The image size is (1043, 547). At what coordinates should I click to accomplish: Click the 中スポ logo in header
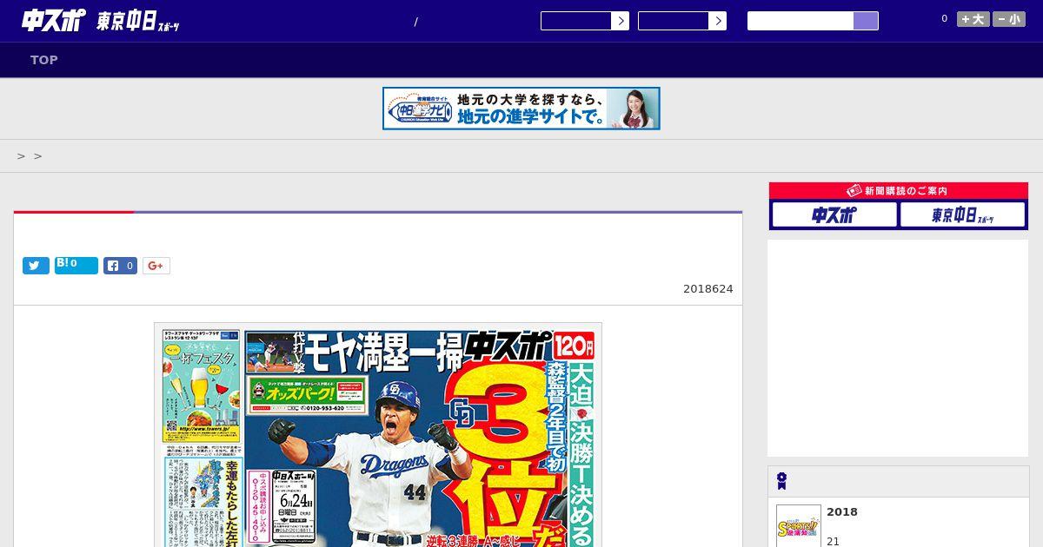coord(53,21)
